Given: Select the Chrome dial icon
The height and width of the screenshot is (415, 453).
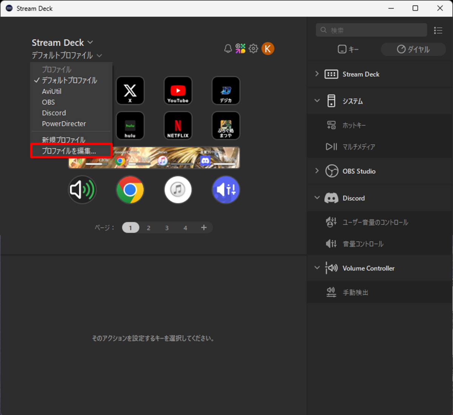Looking at the screenshot, I should [x=130, y=190].
